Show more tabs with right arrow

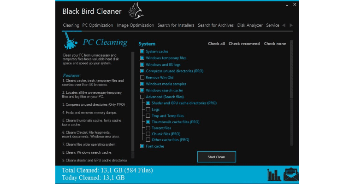point(291,25)
